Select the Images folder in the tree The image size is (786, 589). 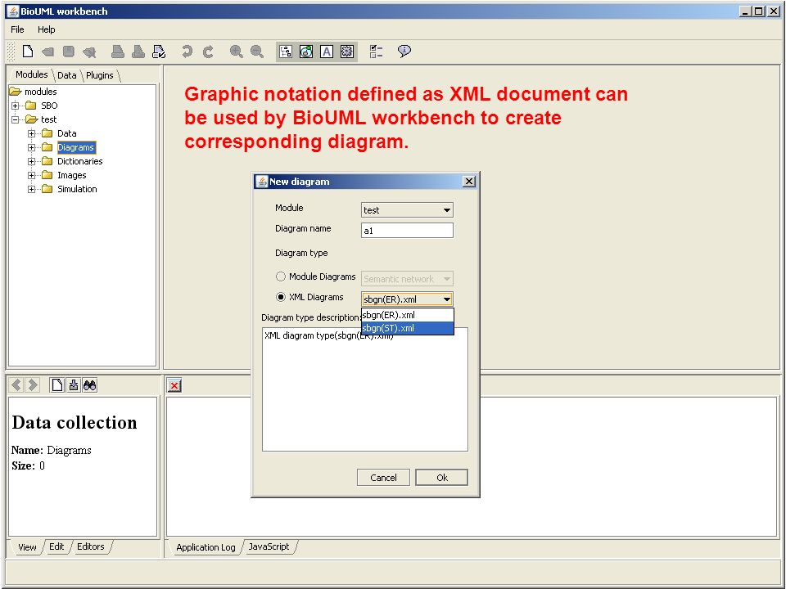[x=72, y=175]
